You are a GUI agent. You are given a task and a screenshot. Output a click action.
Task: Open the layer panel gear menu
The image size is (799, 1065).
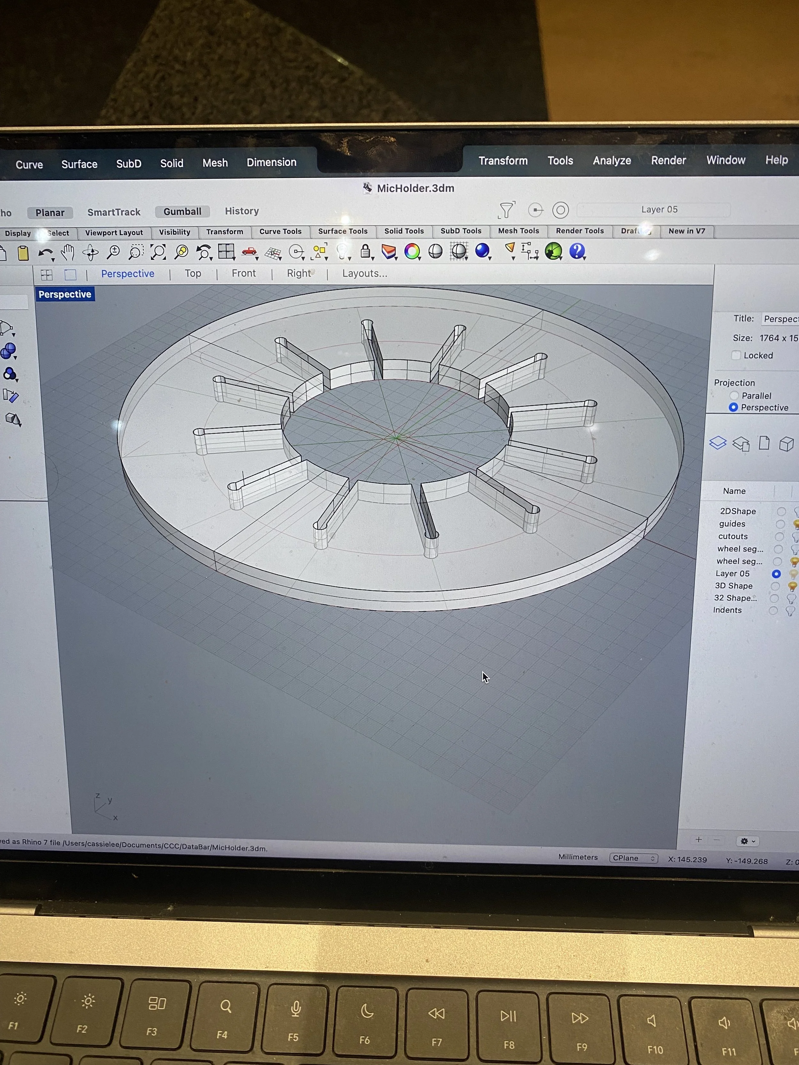748,841
